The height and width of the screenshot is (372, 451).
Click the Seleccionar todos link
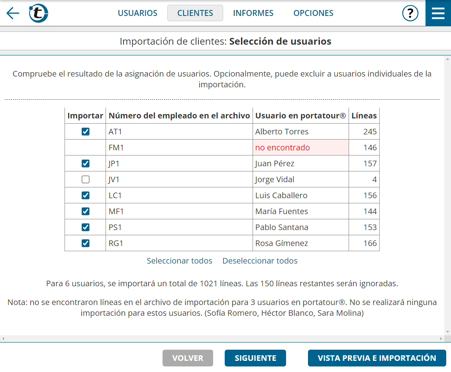coord(179,261)
